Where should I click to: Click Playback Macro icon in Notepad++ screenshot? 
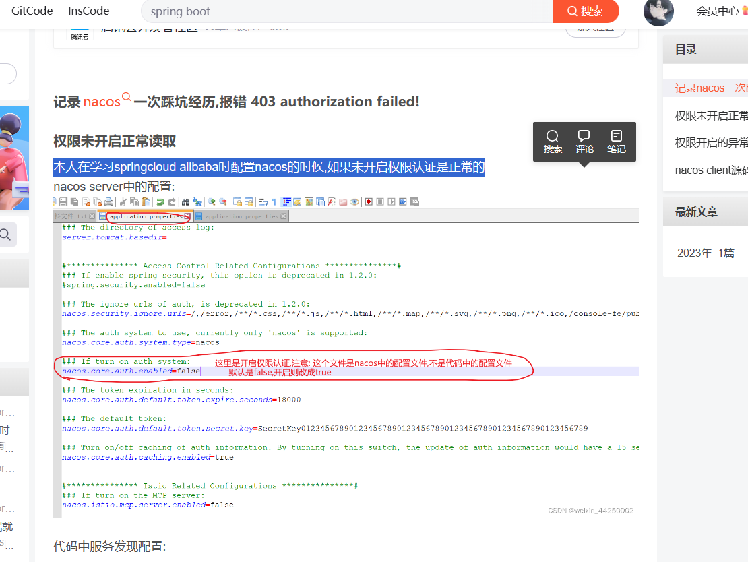click(x=392, y=201)
